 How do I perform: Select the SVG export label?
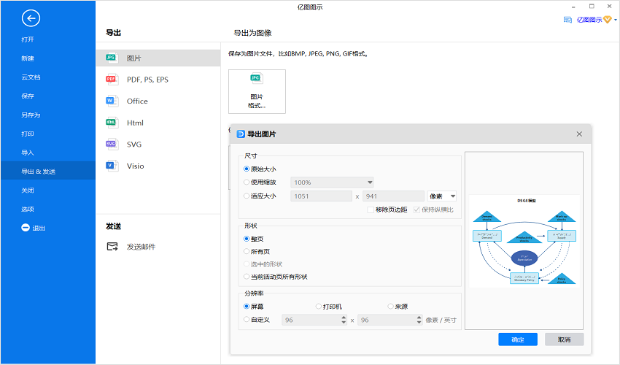tap(134, 144)
